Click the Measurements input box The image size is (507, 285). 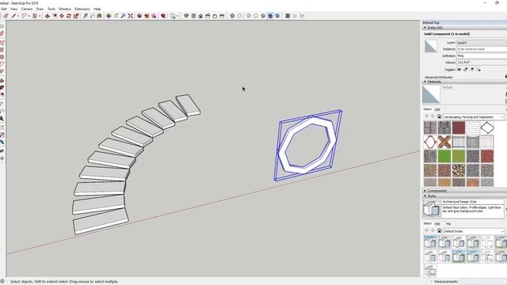(484, 282)
